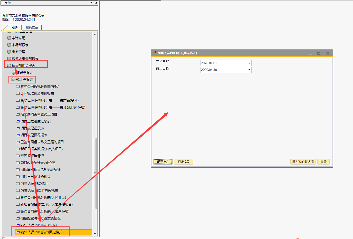
Task: Click the 市场部报表 folder icon
Action: [9, 45]
